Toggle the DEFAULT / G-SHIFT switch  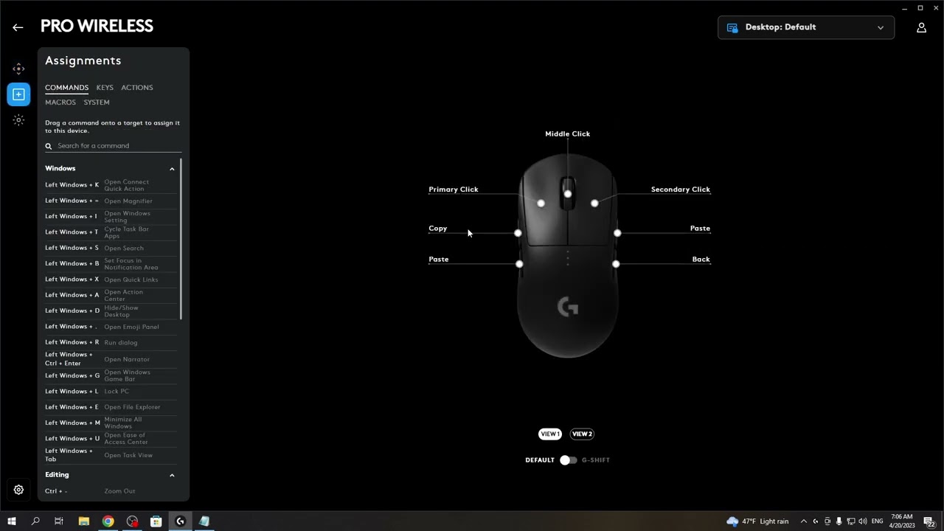[568, 460]
